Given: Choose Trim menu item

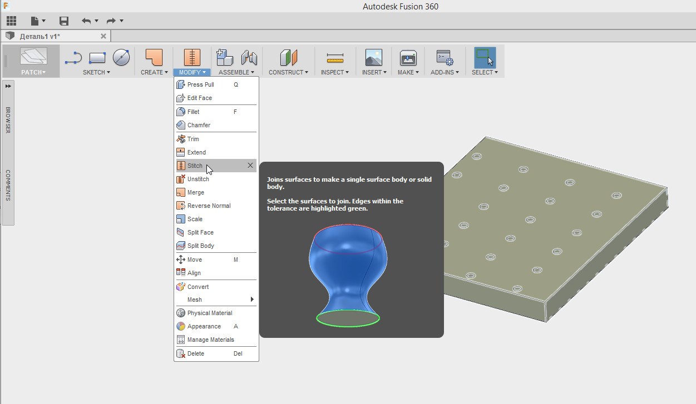Looking at the screenshot, I should (x=216, y=139).
